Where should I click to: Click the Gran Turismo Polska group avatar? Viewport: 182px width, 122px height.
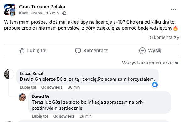tap(9, 9)
